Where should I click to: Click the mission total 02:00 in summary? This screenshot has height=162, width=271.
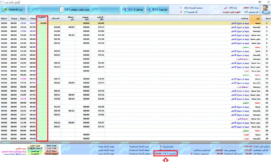pos(158,154)
